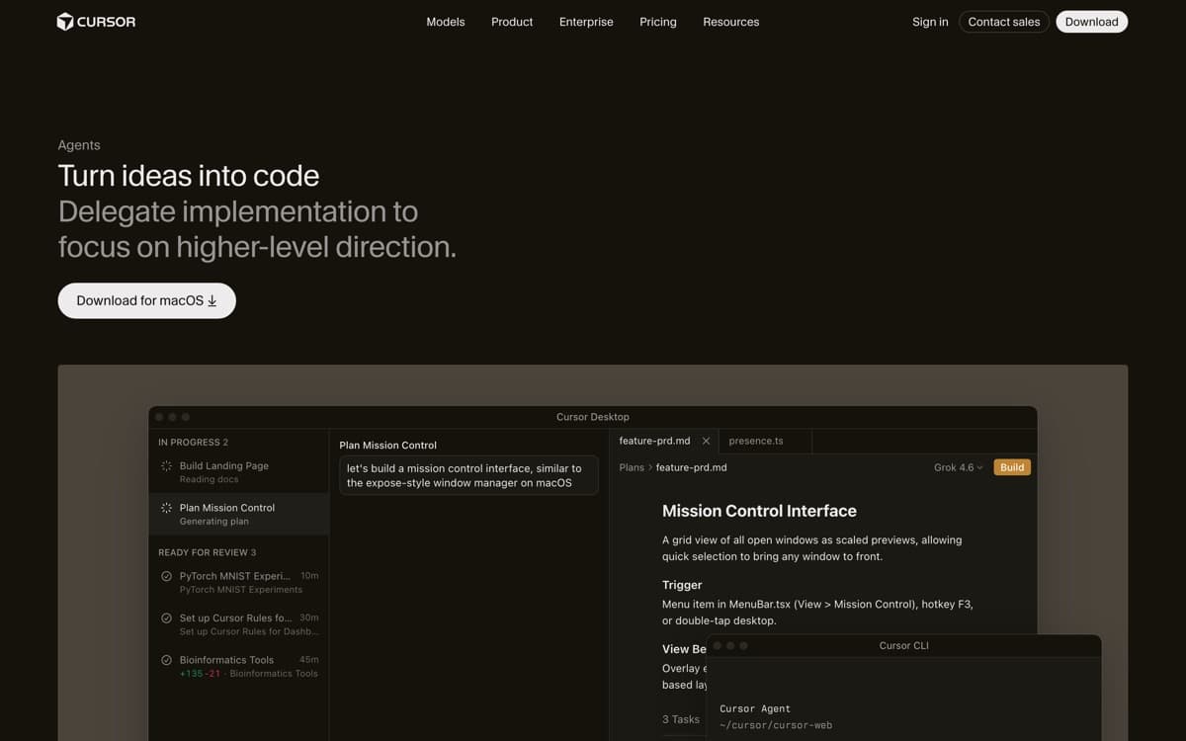The width and height of the screenshot is (1186, 741).
Task: Click feature-prd.md in the breadcrumb
Action: [x=691, y=467]
